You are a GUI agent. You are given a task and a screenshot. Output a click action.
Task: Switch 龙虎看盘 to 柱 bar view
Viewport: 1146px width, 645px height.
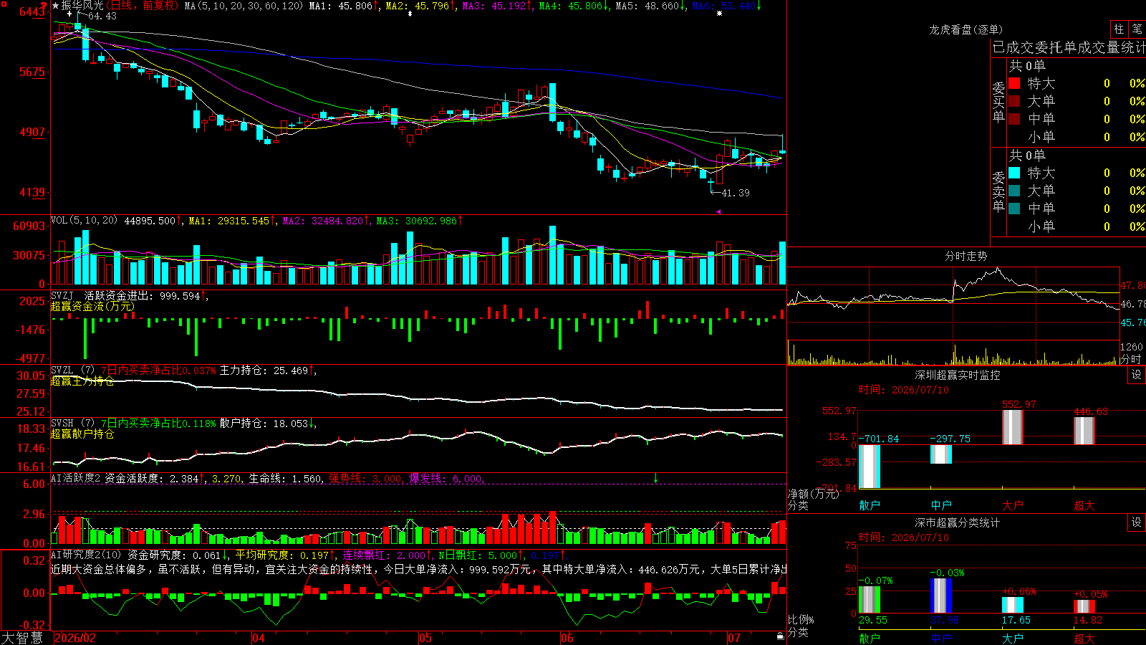tap(1119, 29)
